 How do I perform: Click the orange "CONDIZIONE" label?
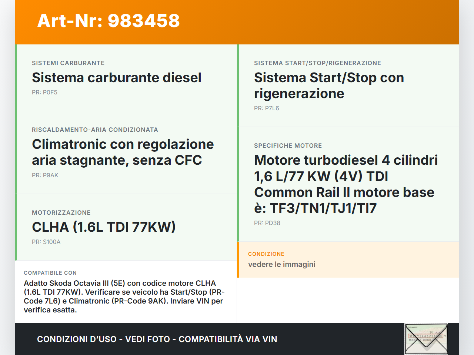(x=266, y=254)
